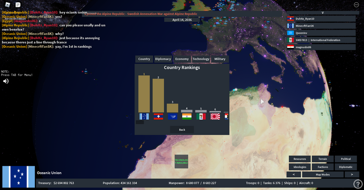Click the help question mark icon
Image resolution: width=364 pixels, height=190 pixels.
(358, 184)
